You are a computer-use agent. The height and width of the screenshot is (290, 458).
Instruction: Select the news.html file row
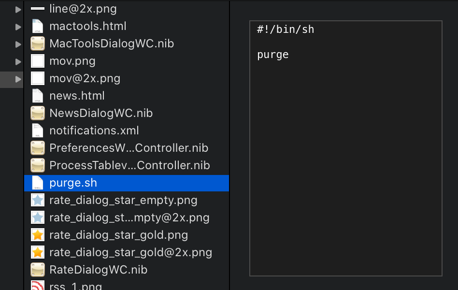(x=127, y=96)
